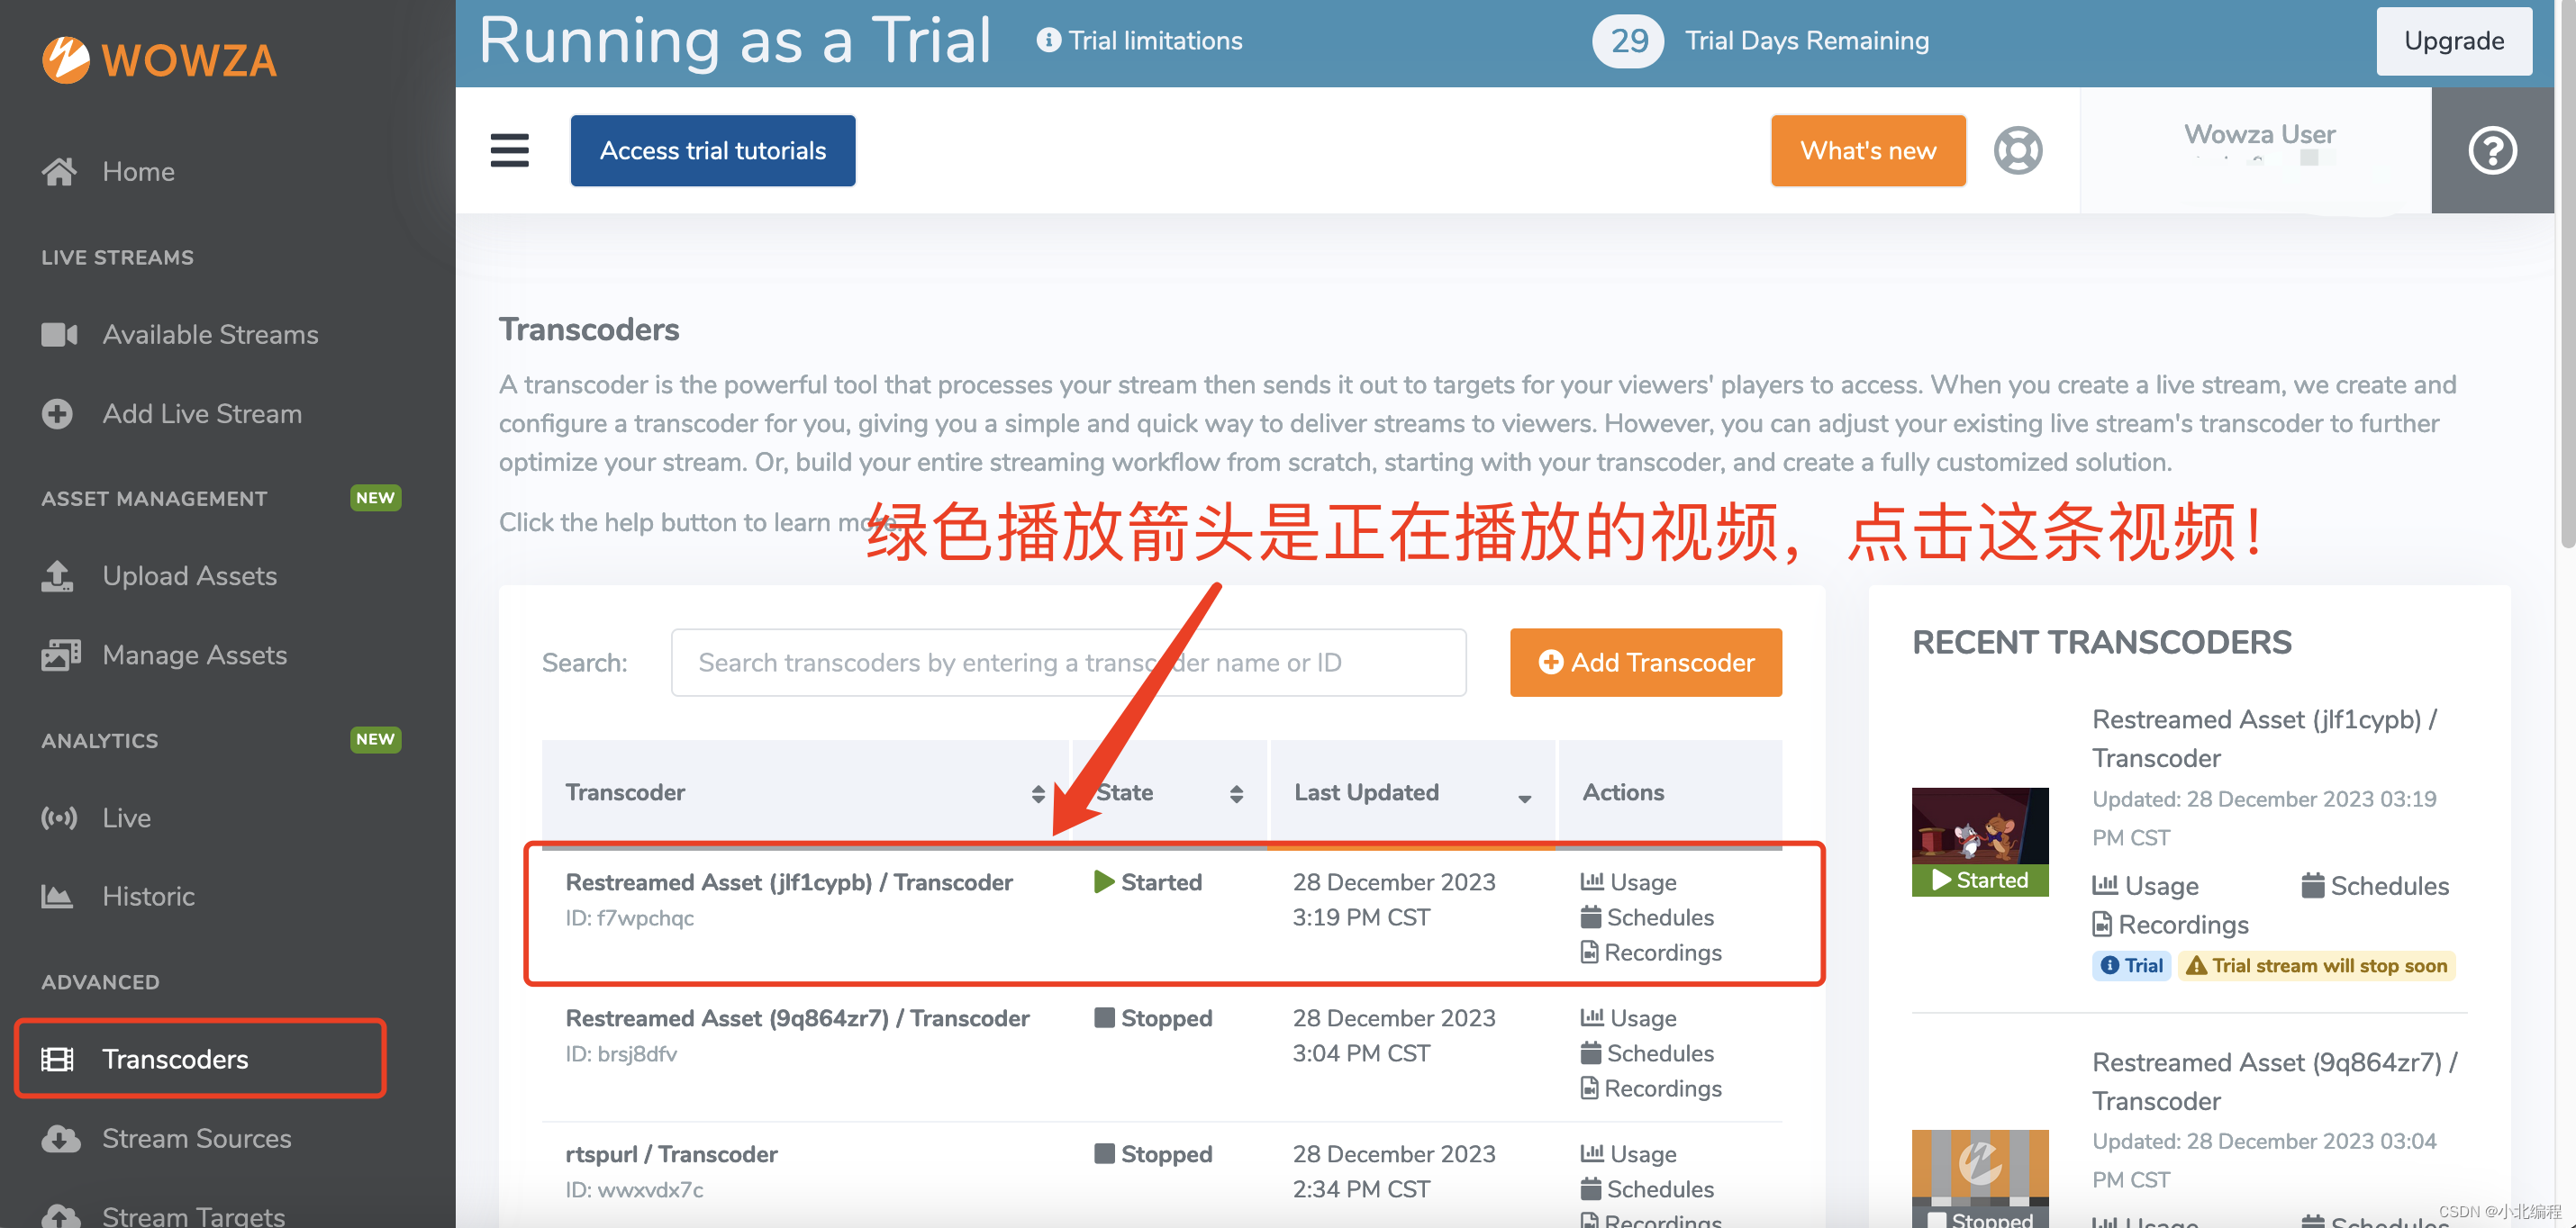Click Usage in rtspurl row
Viewport: 2576px width, 1228px height.
click(x=1628, y=1154)
